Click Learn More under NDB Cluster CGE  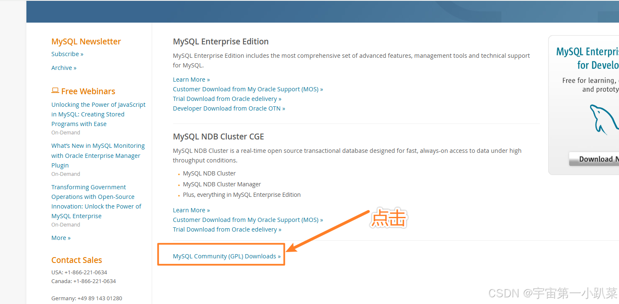[192, 210]
